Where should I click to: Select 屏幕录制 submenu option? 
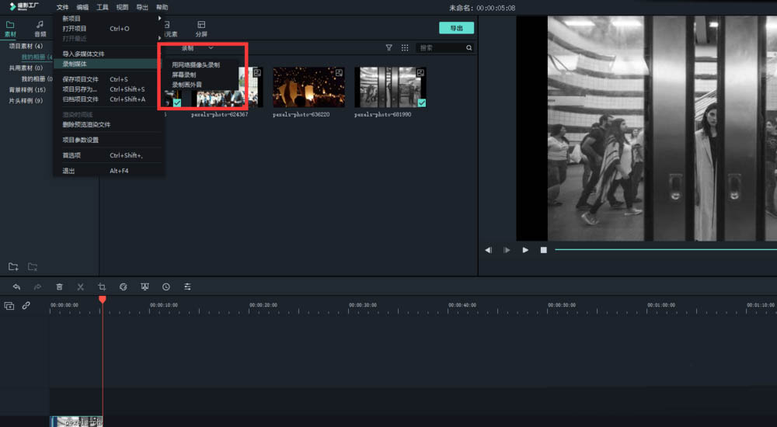pos(184,75)
